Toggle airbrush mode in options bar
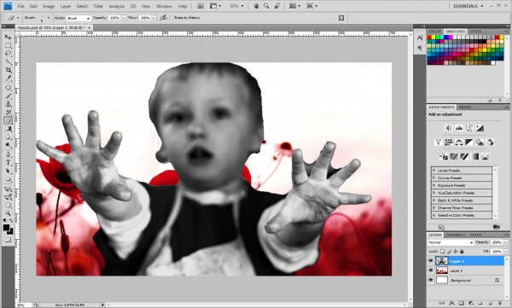The height and width of the screenshot is (308, 512). coord(163,18)
